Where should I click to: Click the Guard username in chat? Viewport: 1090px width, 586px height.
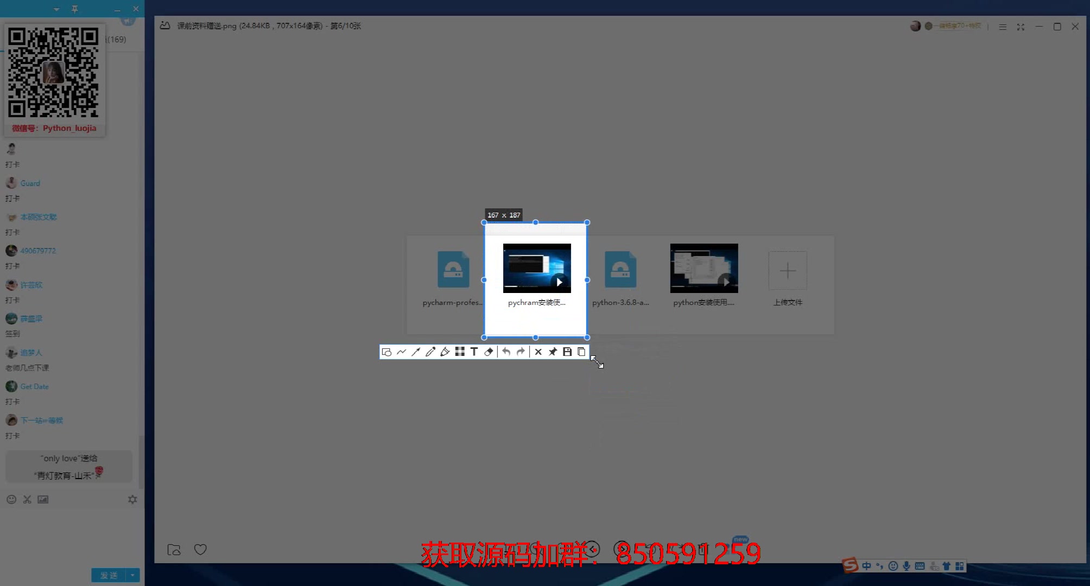[30, 183]
